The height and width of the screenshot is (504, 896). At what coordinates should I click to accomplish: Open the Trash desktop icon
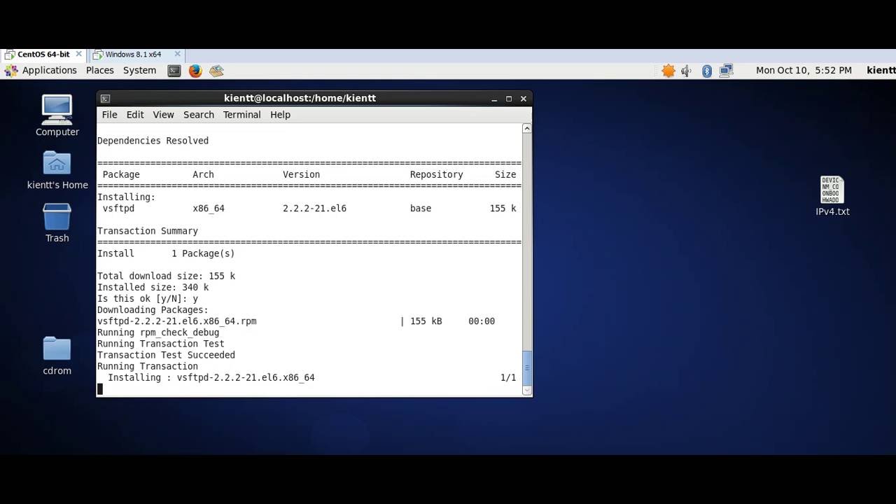point(57,217)
